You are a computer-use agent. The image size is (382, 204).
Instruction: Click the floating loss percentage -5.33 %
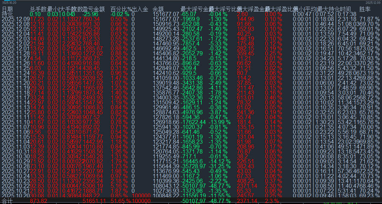pyautogui.click(x=218, y=43)
